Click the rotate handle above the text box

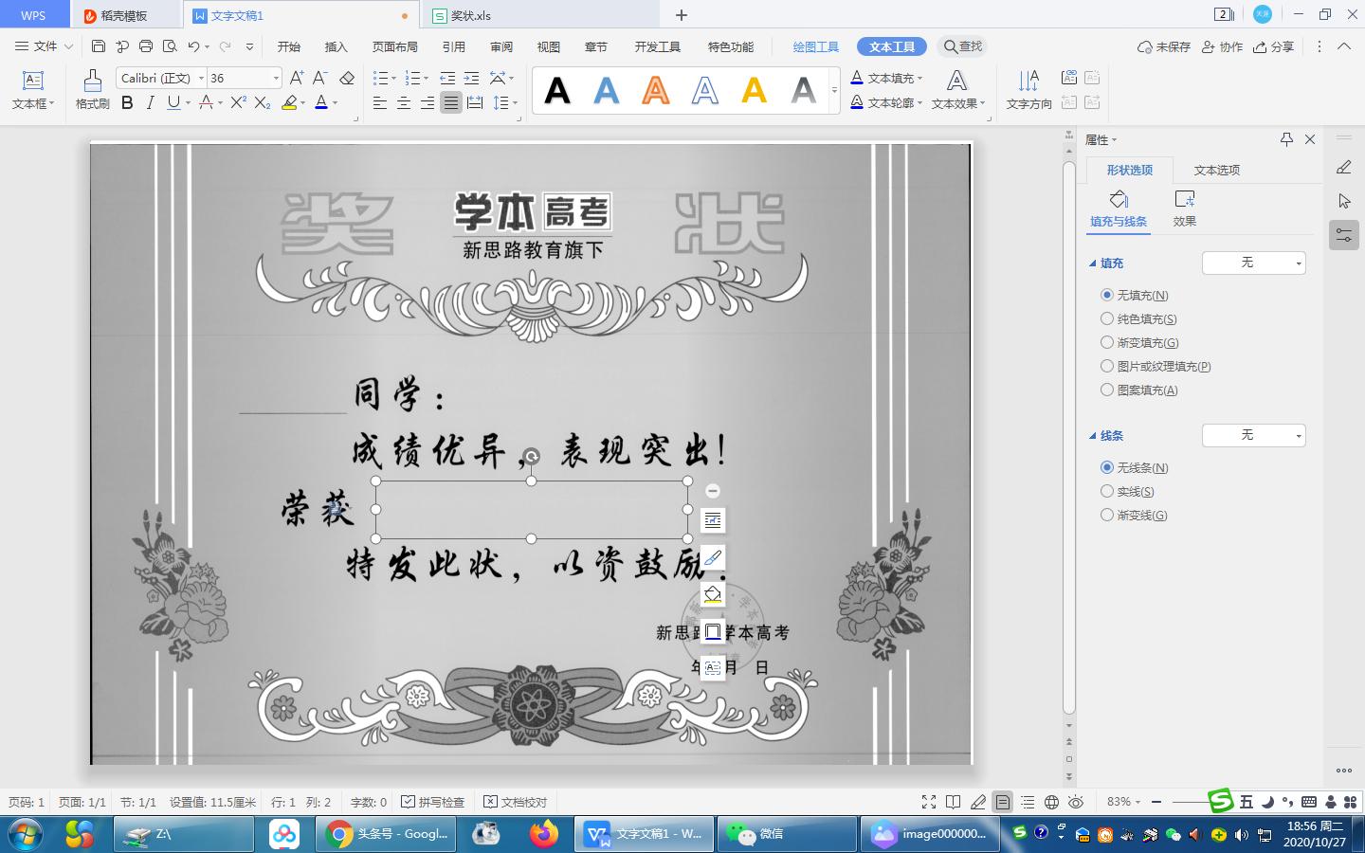click(532, 457)
